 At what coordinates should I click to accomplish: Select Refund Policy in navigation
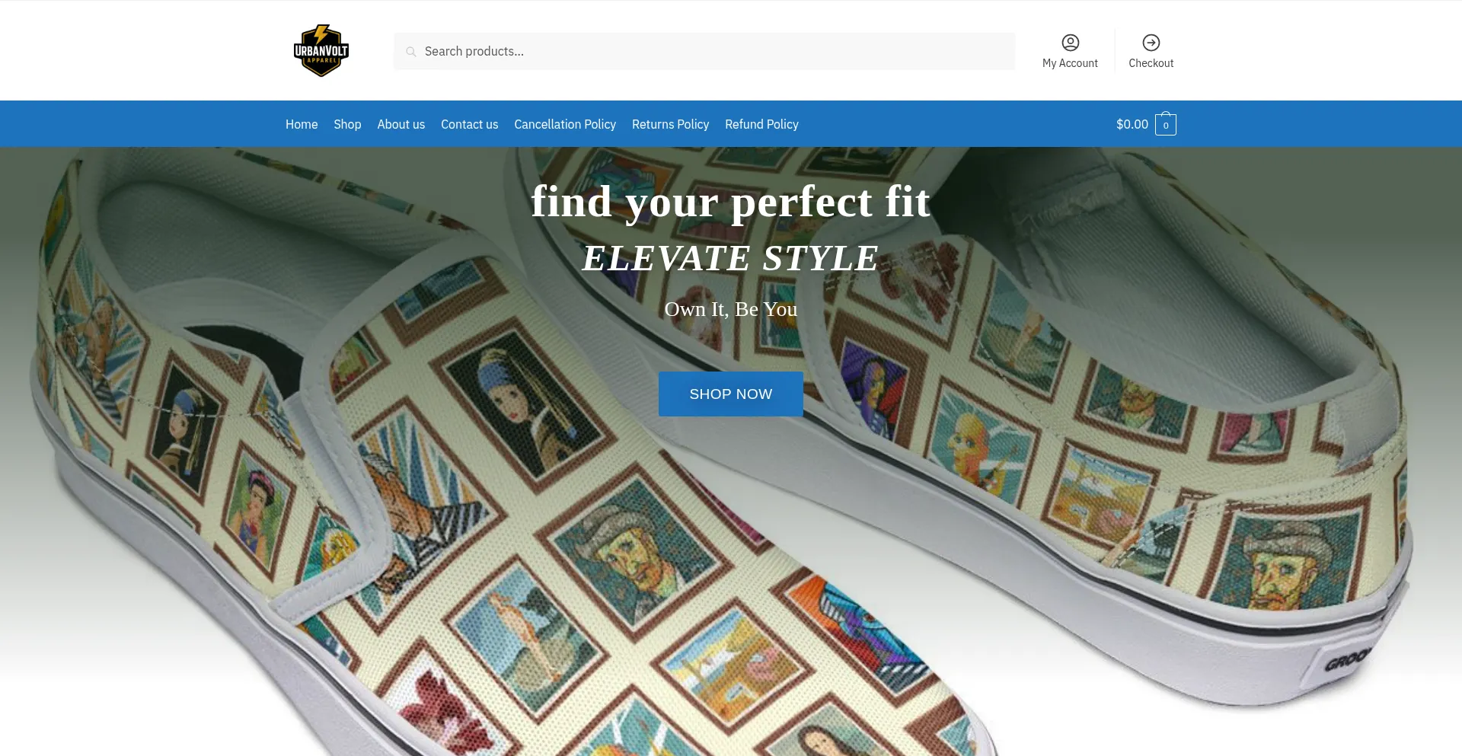[x=761, y=124]
